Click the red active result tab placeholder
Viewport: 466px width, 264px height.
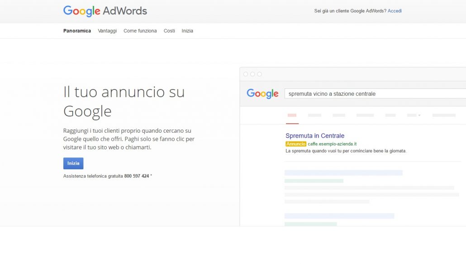click(292, 115)
